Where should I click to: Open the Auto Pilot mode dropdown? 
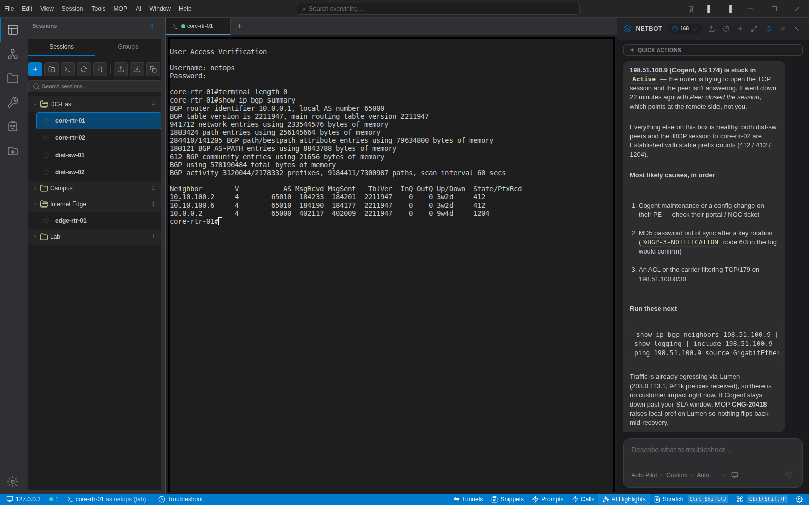pyautogui.click(x=647, y=475)
